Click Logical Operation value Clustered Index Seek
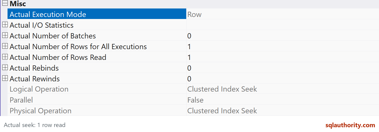This screenshot has width=379, height=132. pyautogui.click(x=222, y=89)
